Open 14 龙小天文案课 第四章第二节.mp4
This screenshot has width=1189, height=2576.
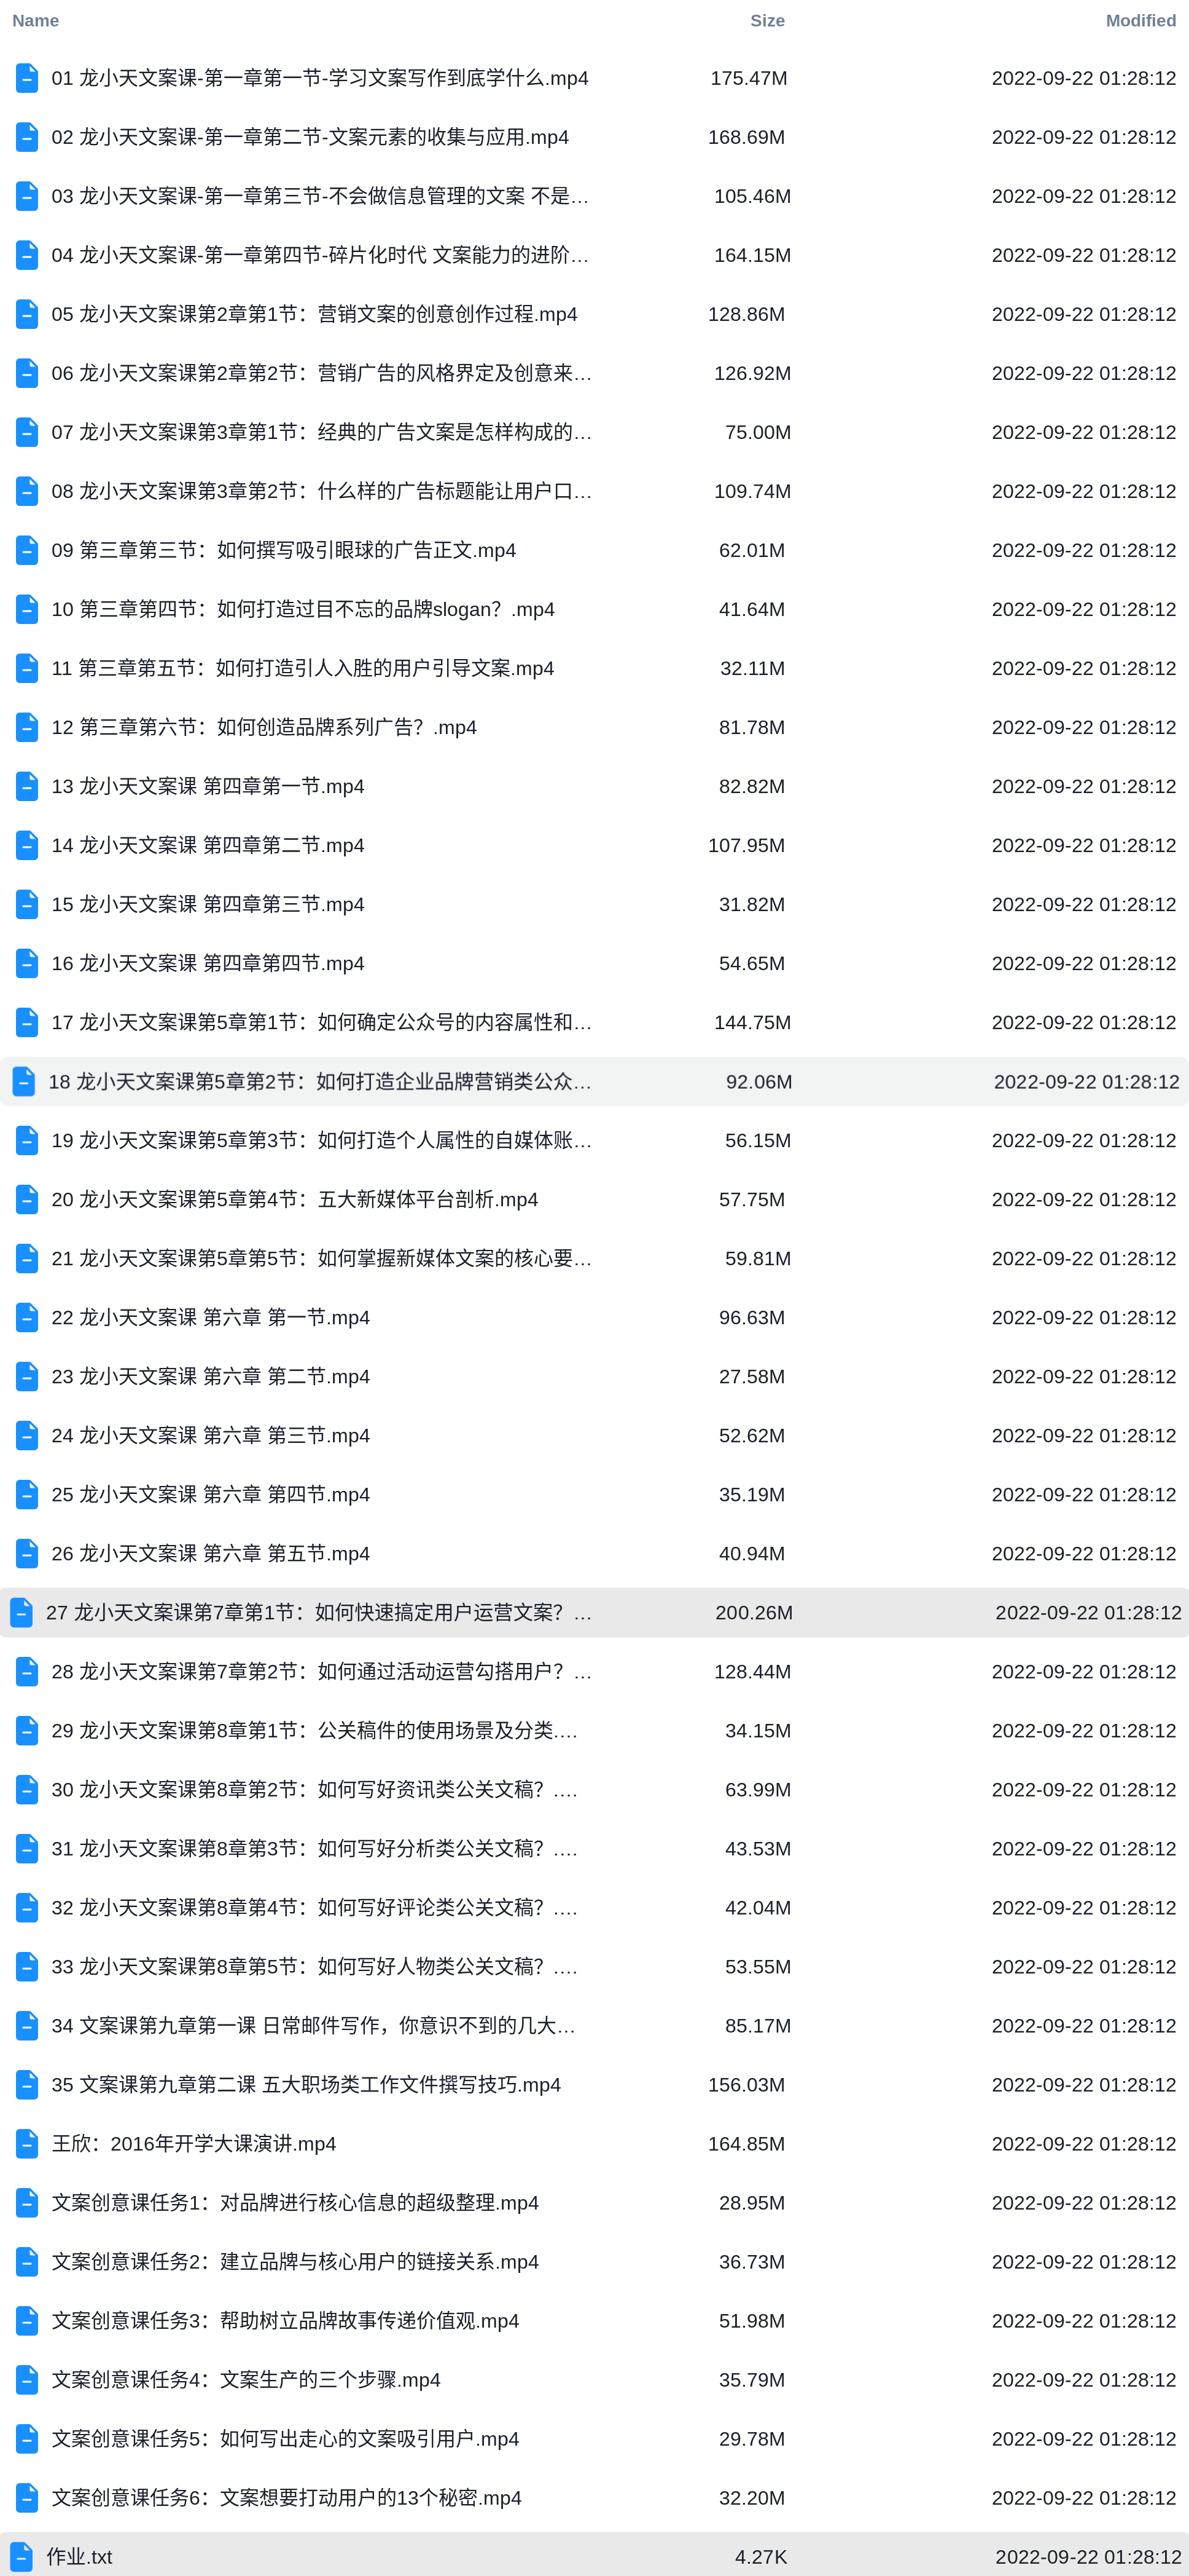[x=208, y=845]
